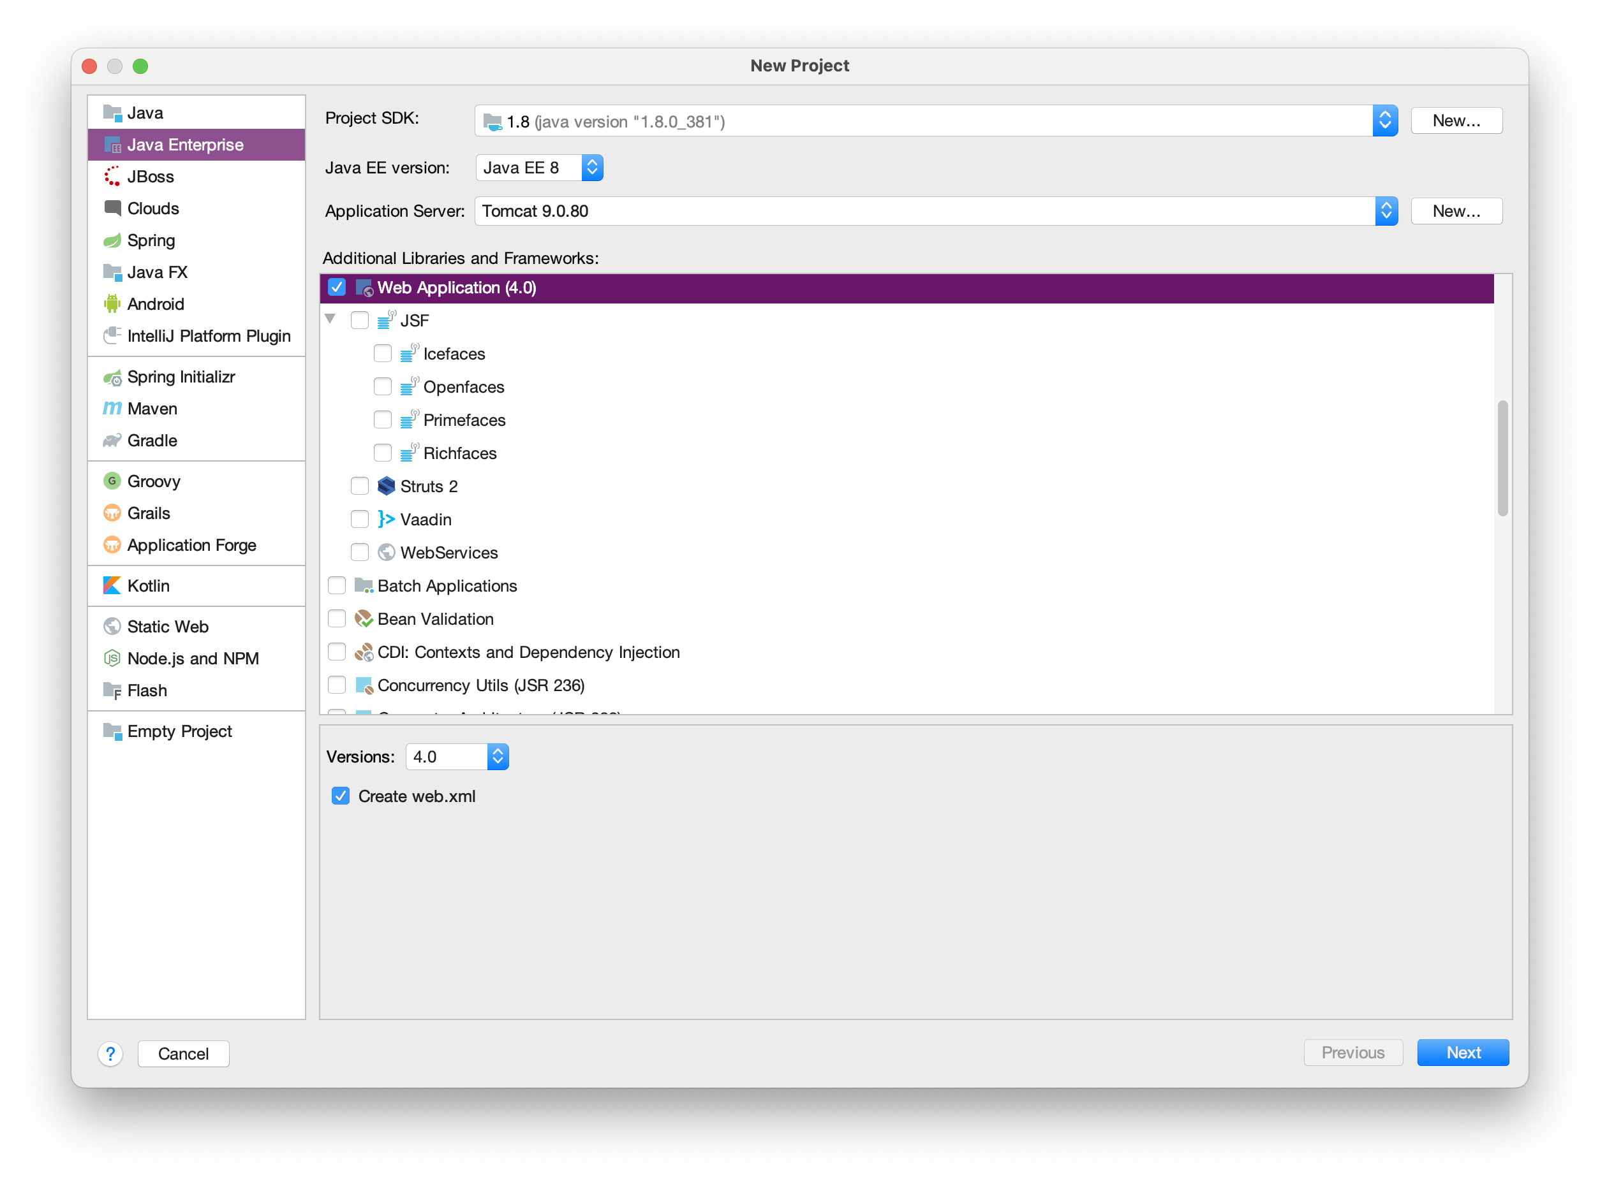The image size is (1600, 1182).
Task: Select the Openfaces row label
Action: [x=463, y=387]
